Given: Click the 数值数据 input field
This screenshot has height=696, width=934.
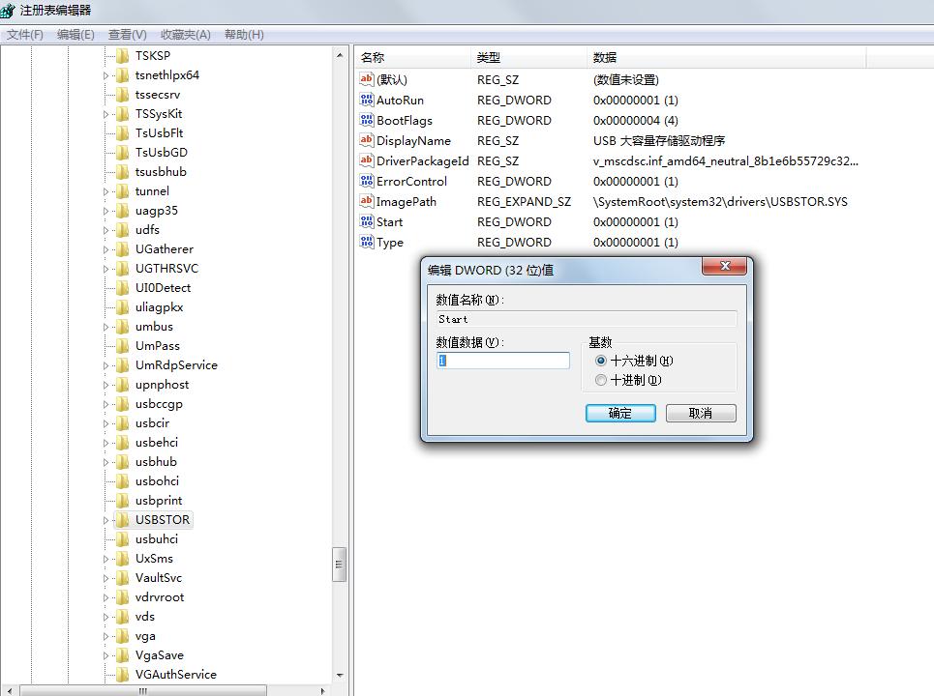Looking at the screenshot, I should coord(502,361).
